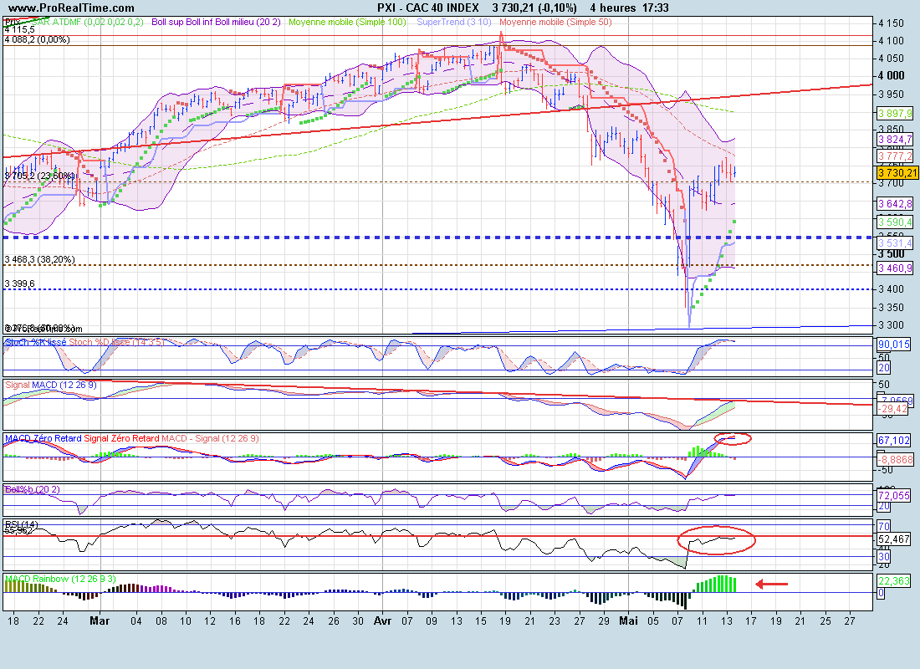The image size is (920, 669).
Task: Select the date label 18 on the time axis
Action: 13,620
